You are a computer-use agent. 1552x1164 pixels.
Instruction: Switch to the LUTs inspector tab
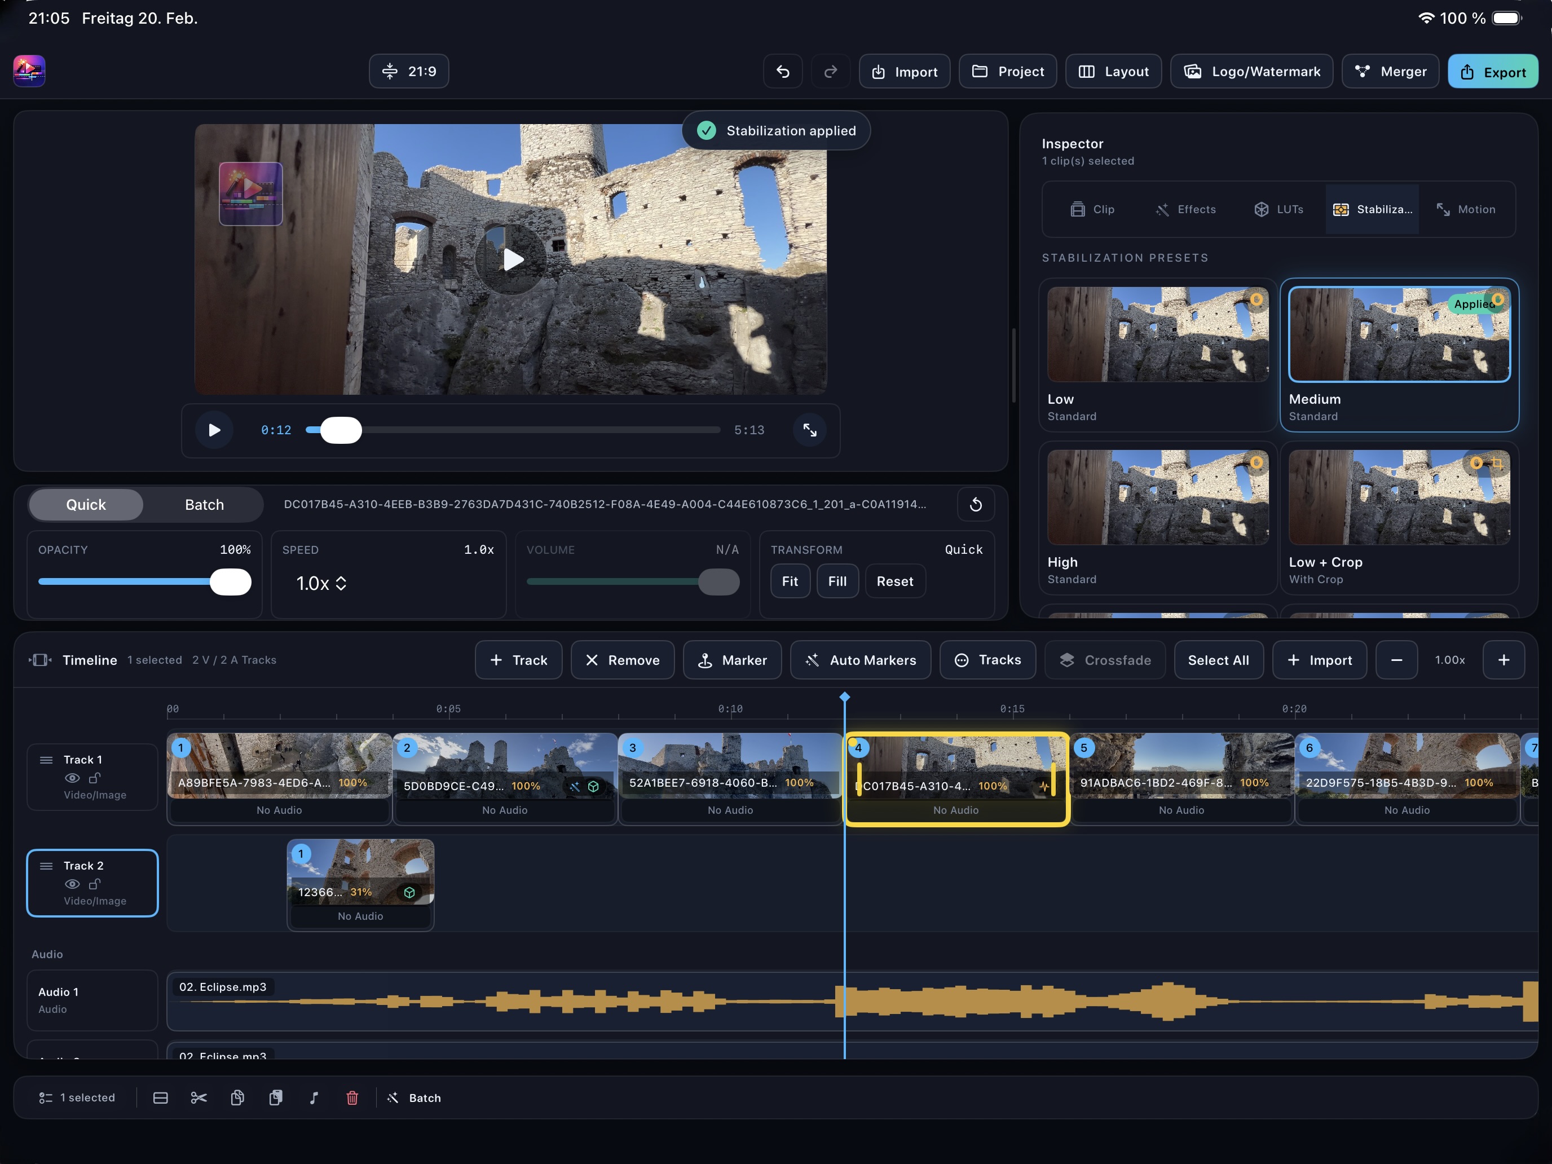[x=1278, y=209]
